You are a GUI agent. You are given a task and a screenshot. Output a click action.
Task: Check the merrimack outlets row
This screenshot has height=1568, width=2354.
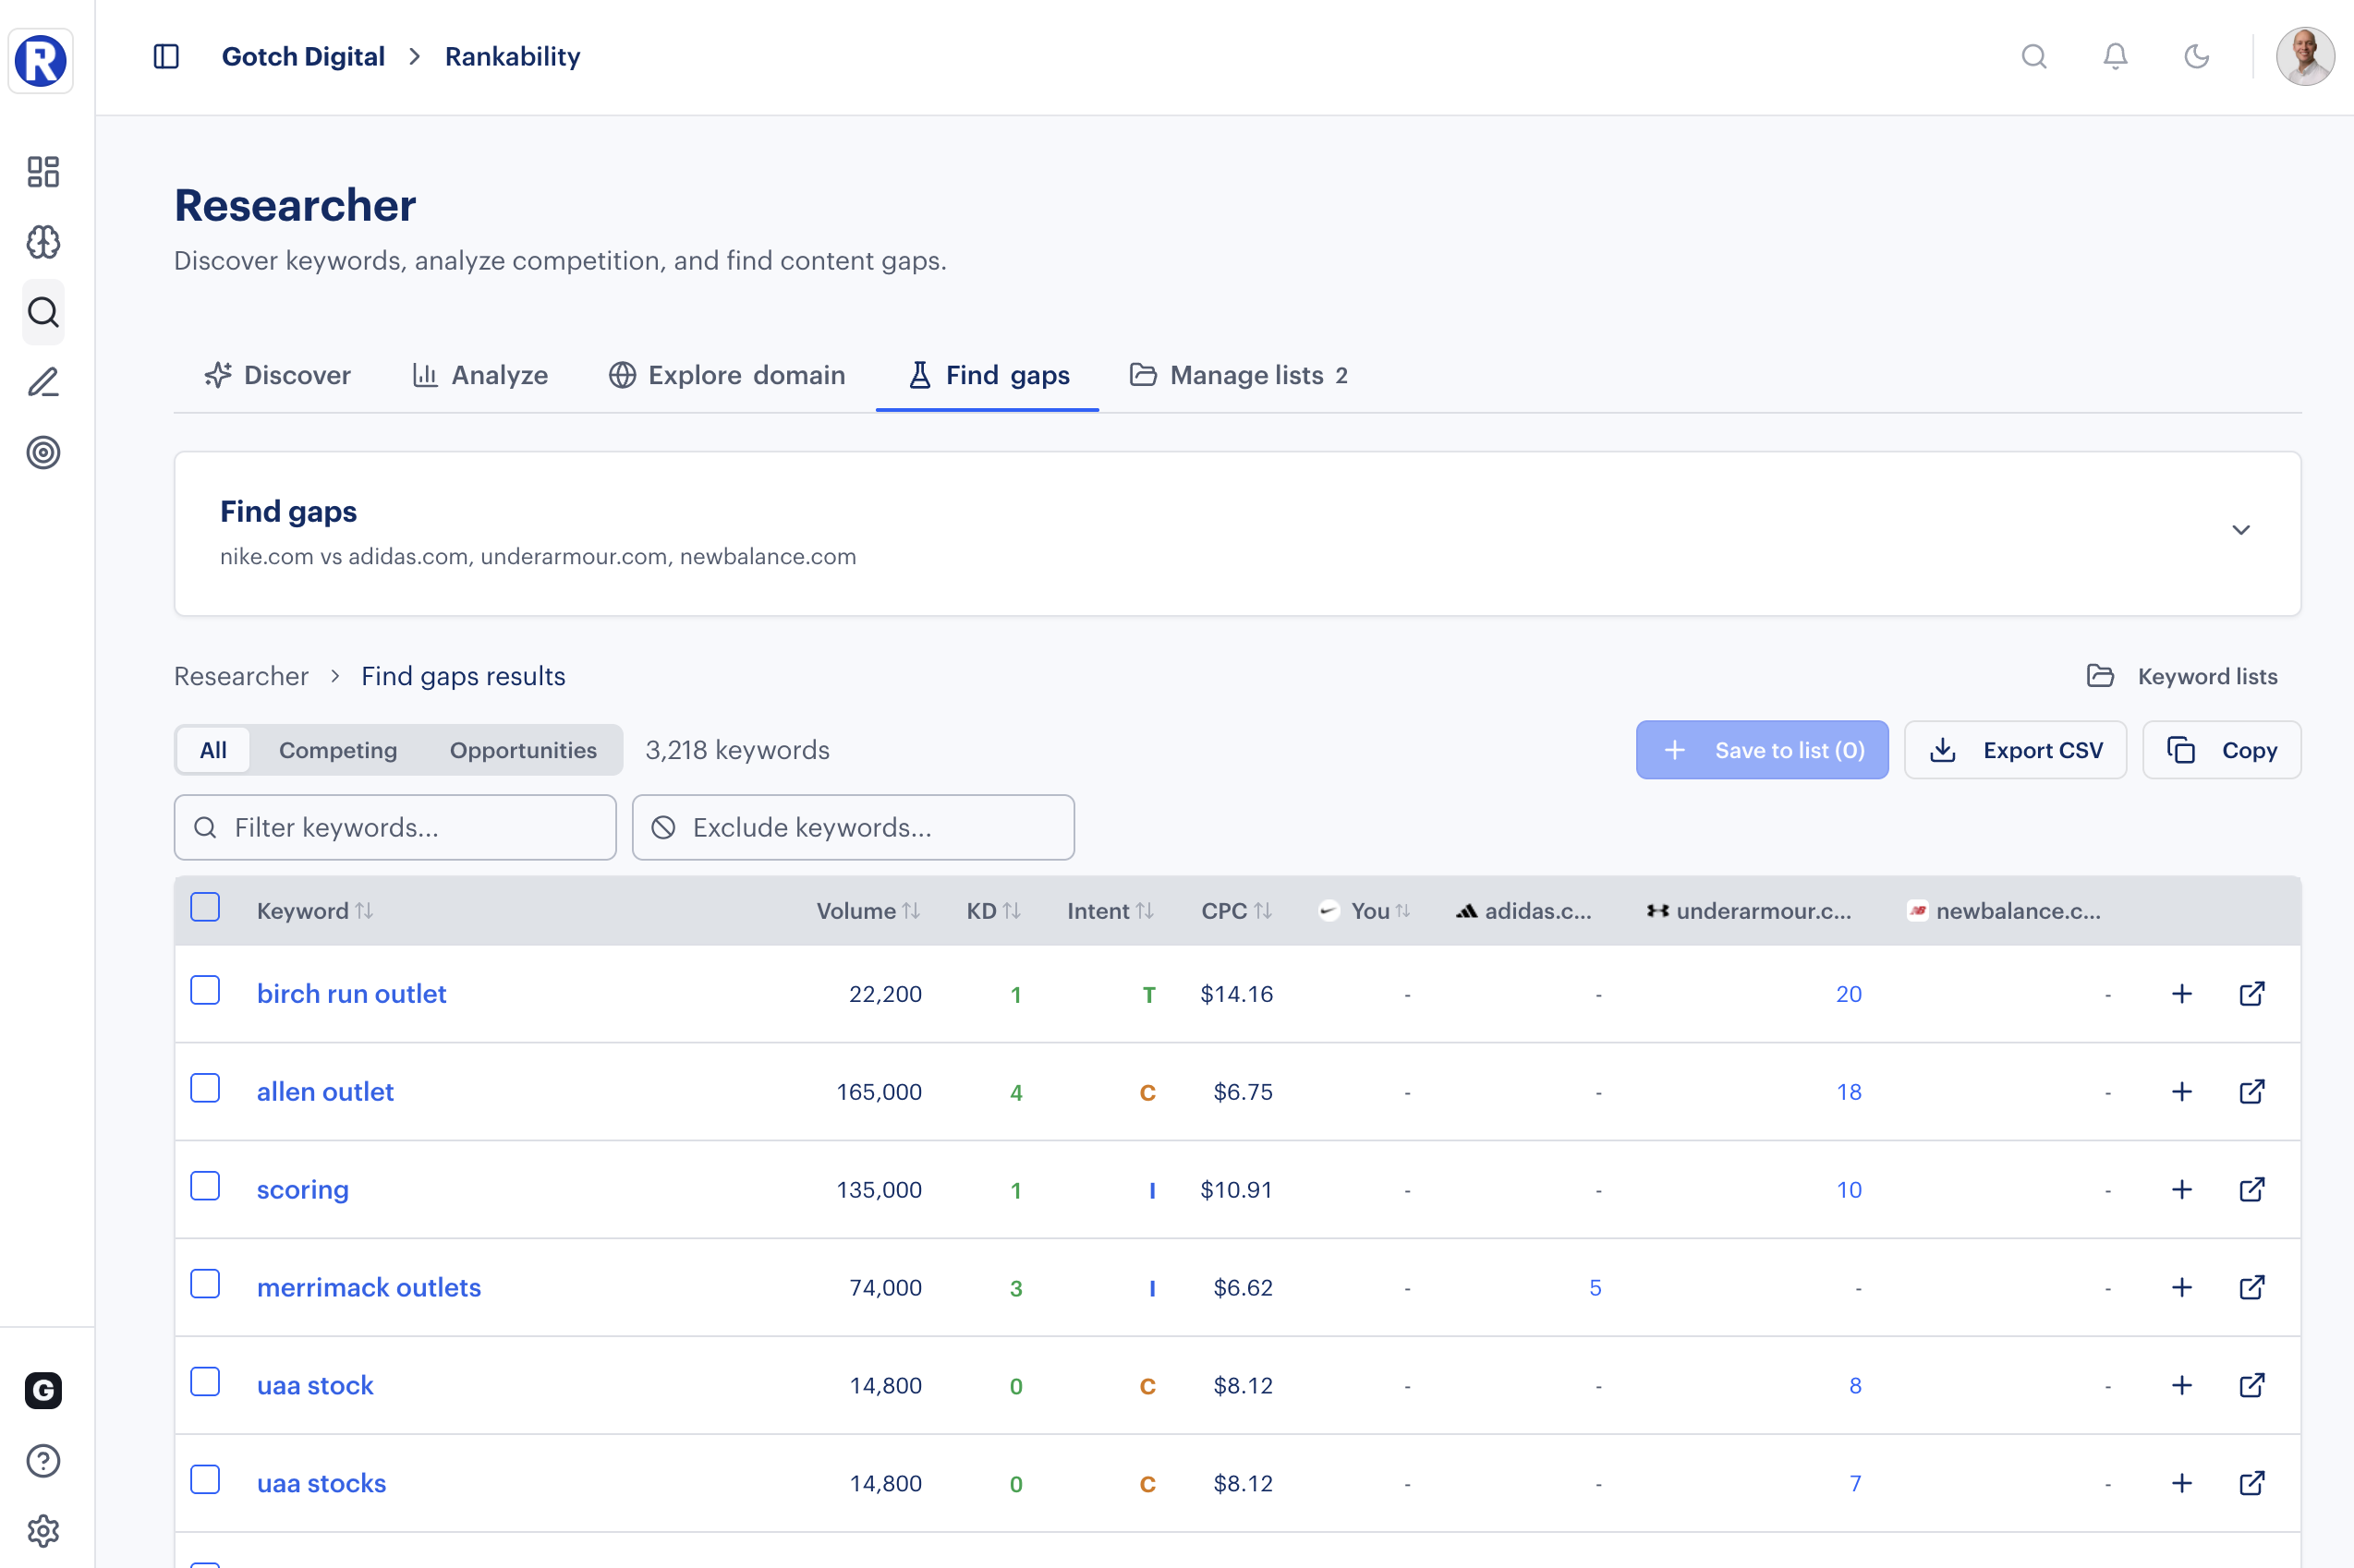[205, 1284]
